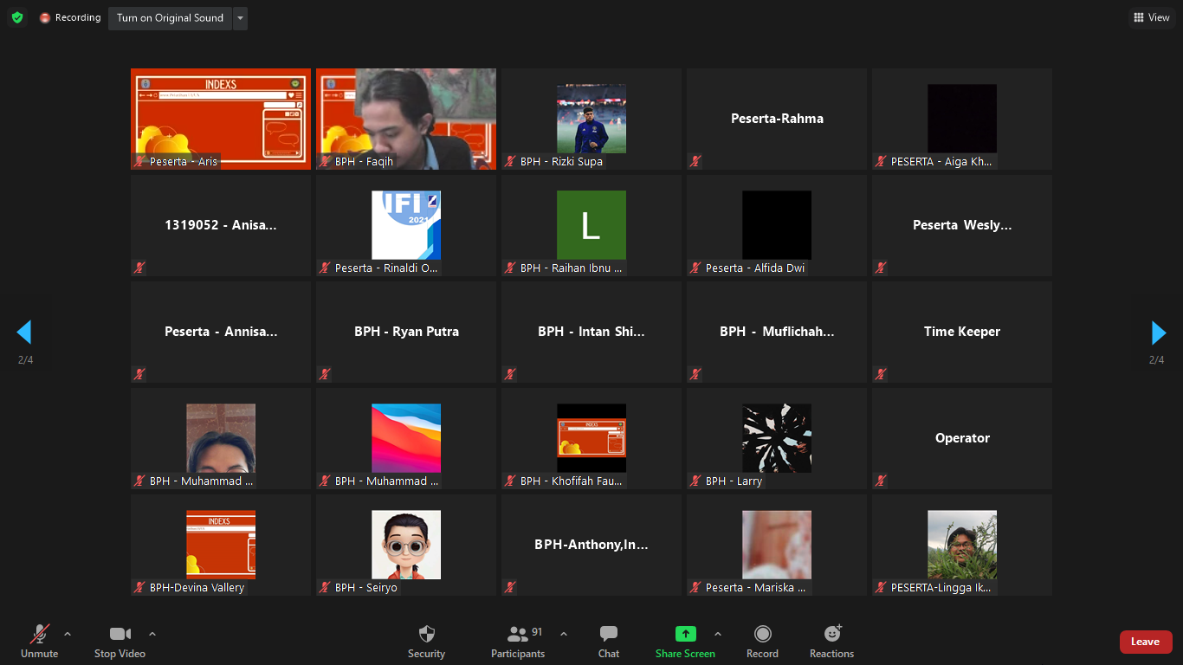Click muted mic icon on BPH - Ryan Putra
The width and height of the screenshot is (1183, 665).
pos(325,374)
